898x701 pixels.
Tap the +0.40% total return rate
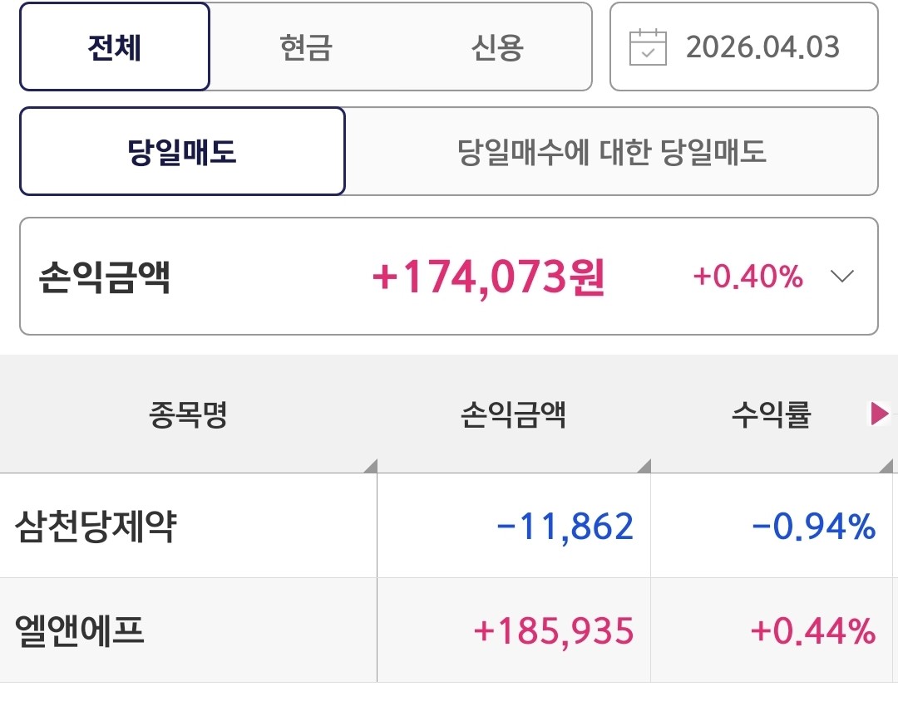pos(748,277)
